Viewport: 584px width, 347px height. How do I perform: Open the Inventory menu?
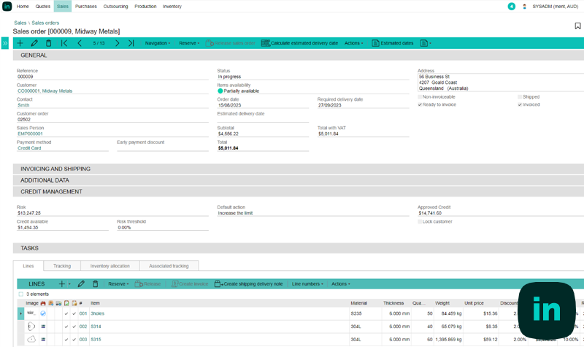[172, 7]
